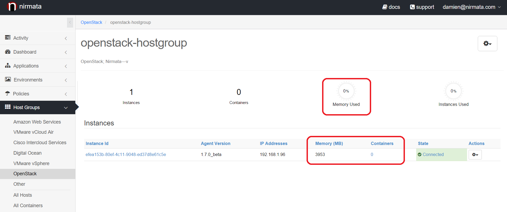Click the openstack-hostgroup page title
The image size is (507, 212).
click(x=134, y=43)
